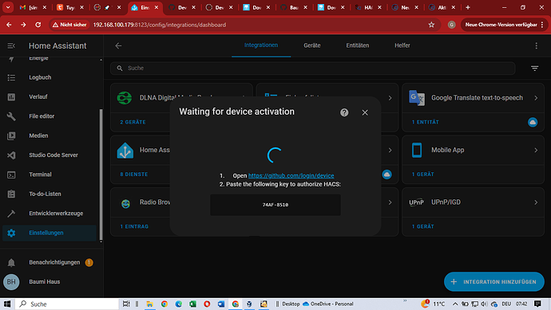The height and width of the screenshot is (310, 551).
Task: Click the Windows taskbar Suche box
Action: tap(67, 304)
